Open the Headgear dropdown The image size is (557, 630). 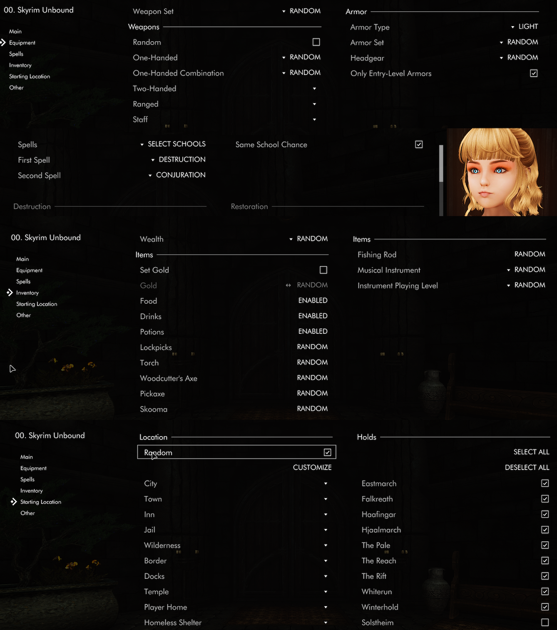point(519,57)
